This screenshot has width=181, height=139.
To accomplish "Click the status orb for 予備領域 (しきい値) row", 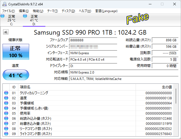I will (x=6, y=108).
